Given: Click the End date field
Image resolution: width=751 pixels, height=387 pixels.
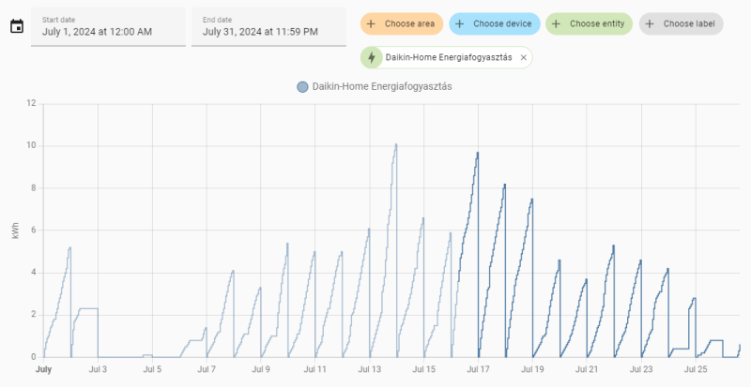Looking at the screenshot, I should pos(268,26).
